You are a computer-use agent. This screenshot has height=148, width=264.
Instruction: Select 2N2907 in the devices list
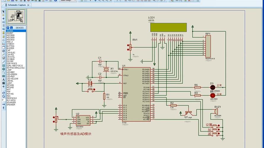click(16, 33)
